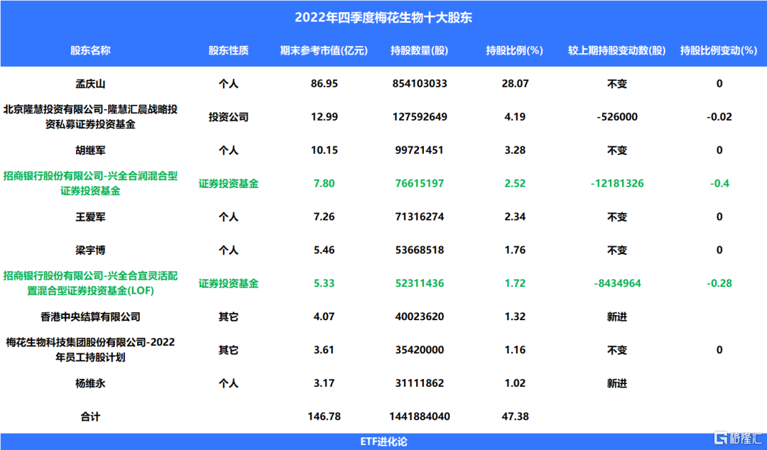Select the '持股比例变动(%)' column header
767x450 pixels.
click(x=719, y=50)
